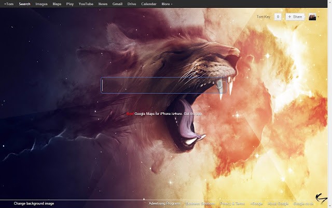Open YouTube from the top bar
The width and height of the screenshot is (332, 208).
click(86, 4)
